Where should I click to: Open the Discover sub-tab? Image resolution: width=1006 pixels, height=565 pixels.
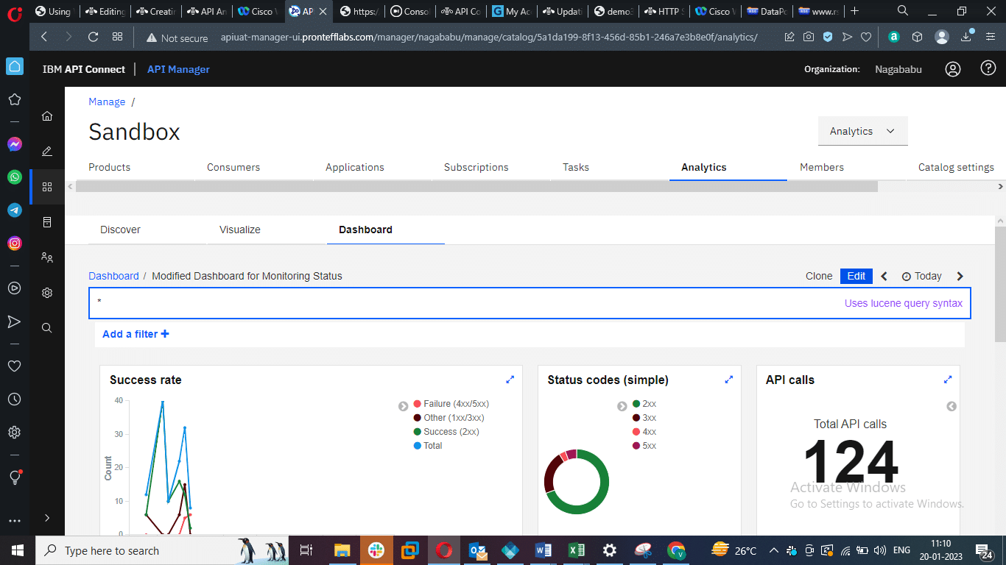[120, 230]
